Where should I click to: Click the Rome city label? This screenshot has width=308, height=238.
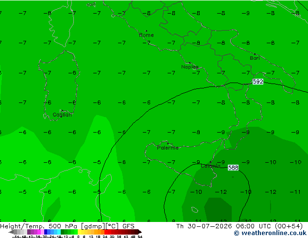[x=146, y=35]
